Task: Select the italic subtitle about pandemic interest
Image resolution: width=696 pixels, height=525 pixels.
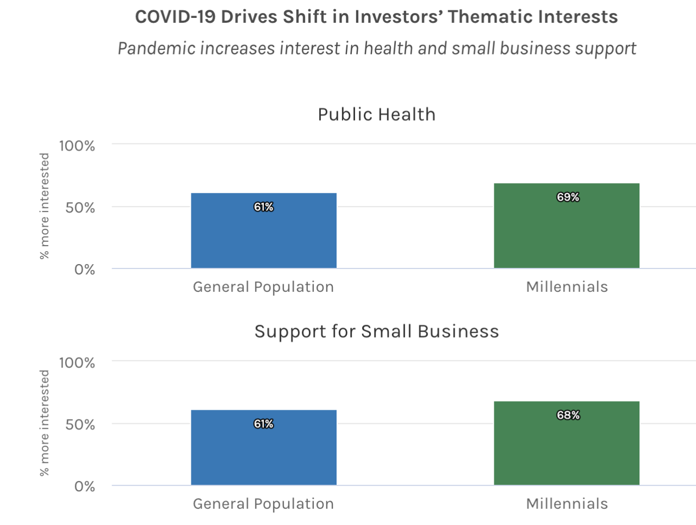Action: [377, 48]
